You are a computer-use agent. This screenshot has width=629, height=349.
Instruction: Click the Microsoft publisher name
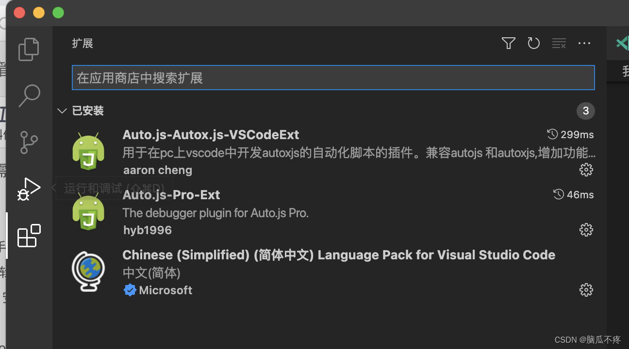pos(166,290)
